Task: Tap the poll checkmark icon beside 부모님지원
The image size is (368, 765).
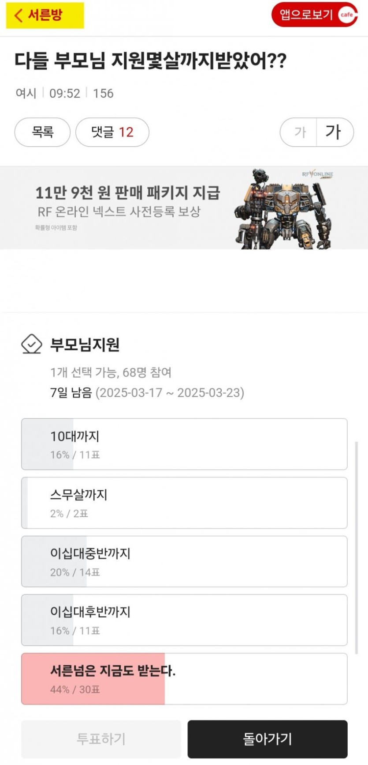Action: pyautogui.click(x=32, y=344)
